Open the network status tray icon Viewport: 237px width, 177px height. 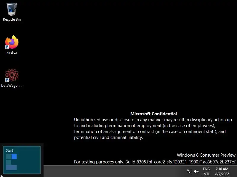coord(189,171)
